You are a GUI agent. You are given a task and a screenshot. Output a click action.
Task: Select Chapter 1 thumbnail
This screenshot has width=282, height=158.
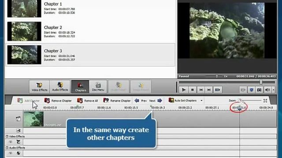(x=24, y=9)
